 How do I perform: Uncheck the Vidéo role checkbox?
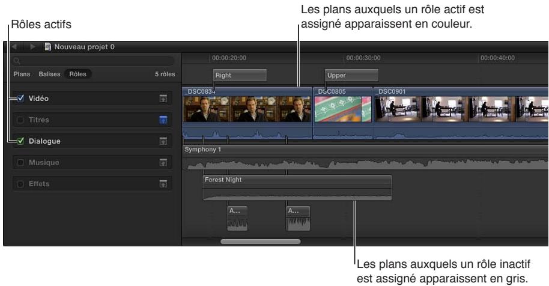tap(20, 99)
